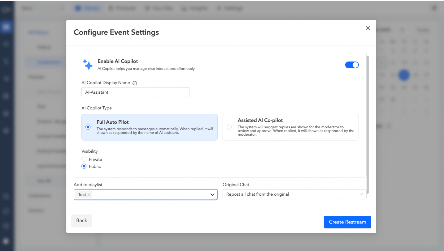Click the AI Copilot sparkle icon
Screen dimensions: 444x251
coord(88,64)
